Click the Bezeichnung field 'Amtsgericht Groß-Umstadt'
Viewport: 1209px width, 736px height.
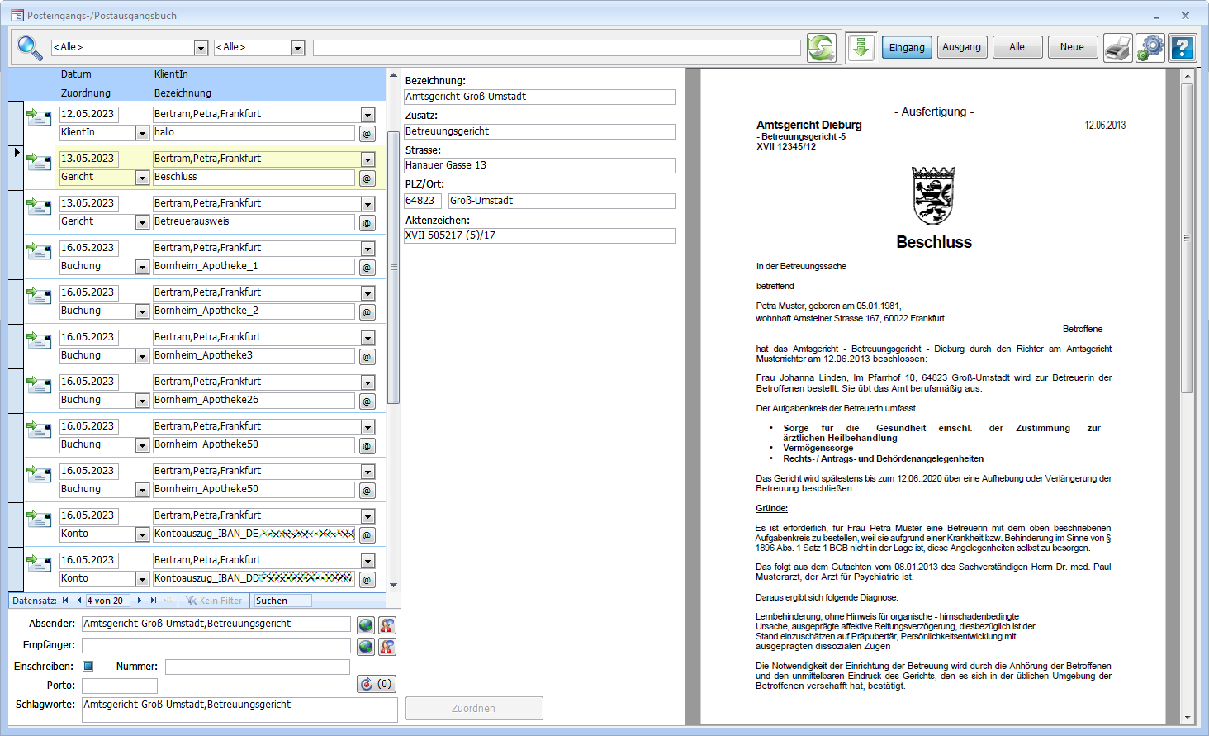click(x=539, y=97)
